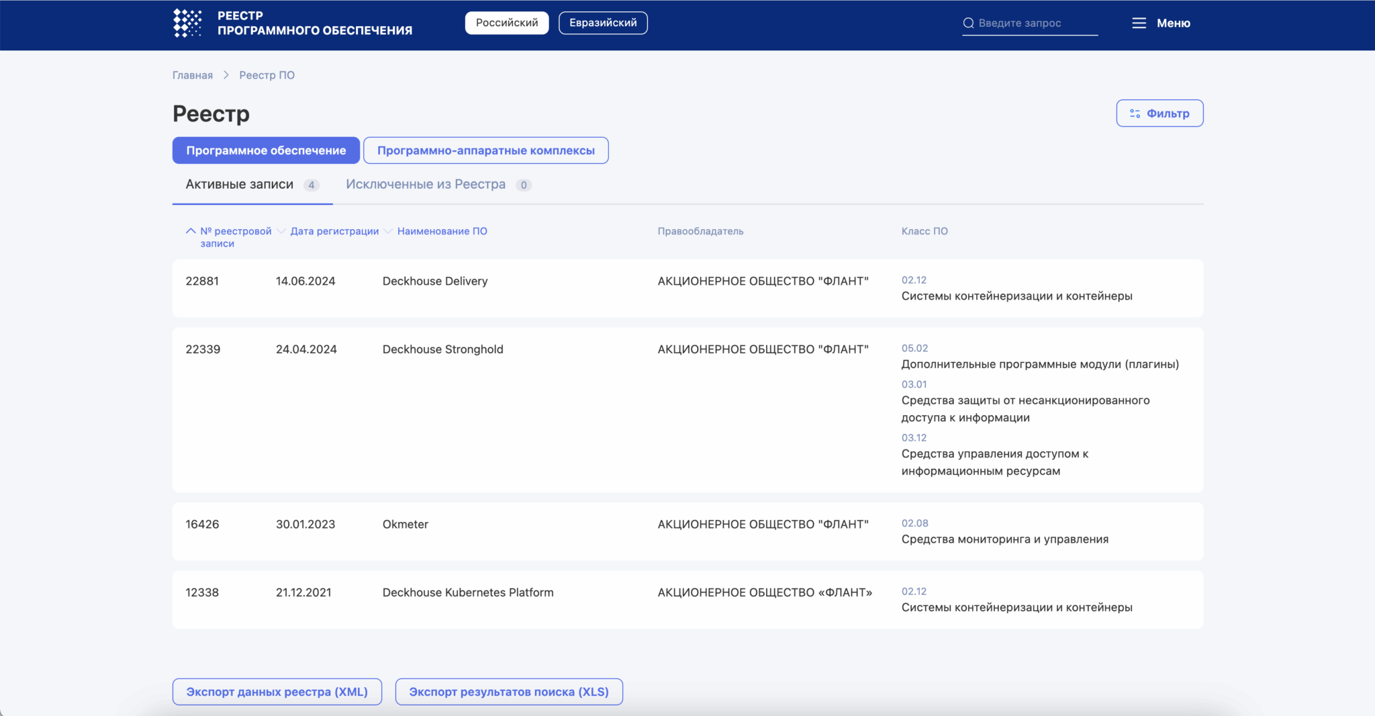Open the Okmeter registry record
The height and width of the screenshot is (716, 1375).
(405, 524)
